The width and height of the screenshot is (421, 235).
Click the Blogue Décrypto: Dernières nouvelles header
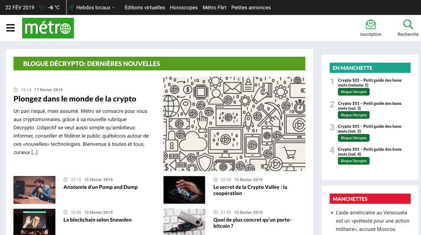coord(159,63)
